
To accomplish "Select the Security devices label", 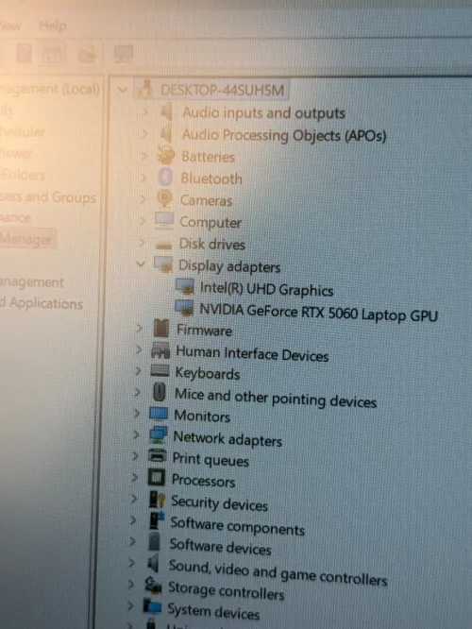I will tap(219, 503).
